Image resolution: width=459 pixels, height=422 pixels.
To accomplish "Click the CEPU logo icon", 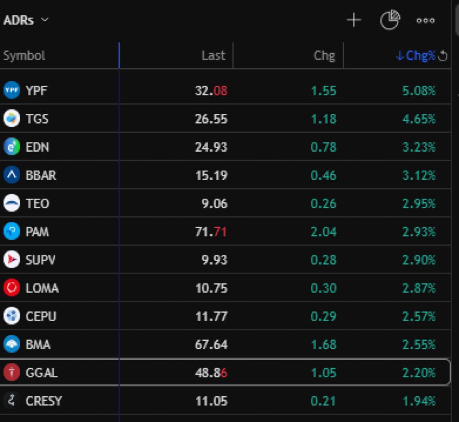I will tap(12, 315).
